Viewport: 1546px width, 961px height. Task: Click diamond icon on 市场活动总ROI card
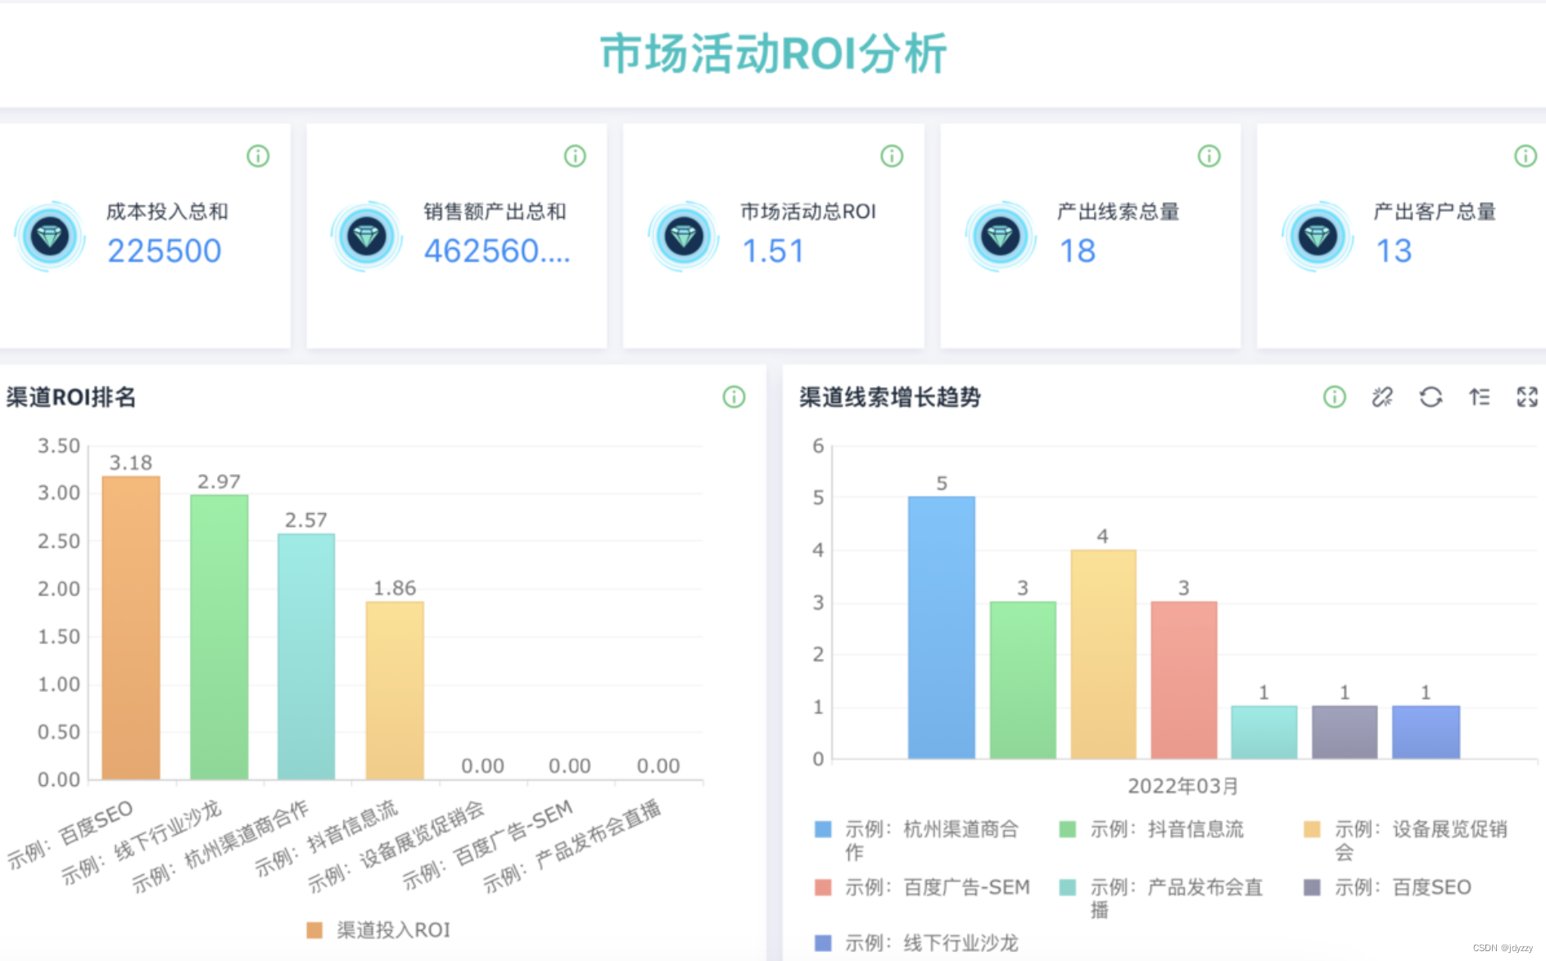[684, 237]
